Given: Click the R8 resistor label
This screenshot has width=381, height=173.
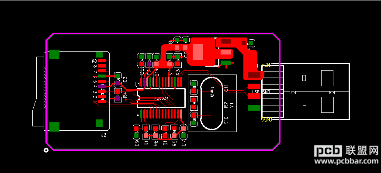Looking at the screenshot, I should click(156, 143).
